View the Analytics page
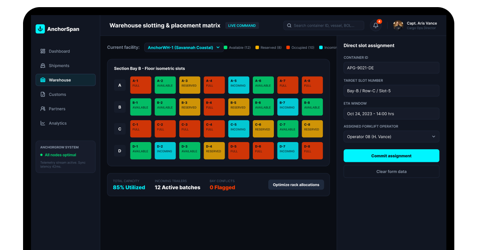 66,123
